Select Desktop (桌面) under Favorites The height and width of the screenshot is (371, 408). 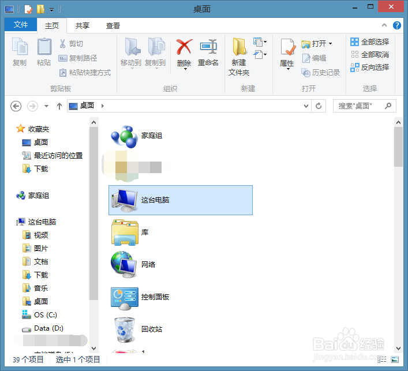35,143
